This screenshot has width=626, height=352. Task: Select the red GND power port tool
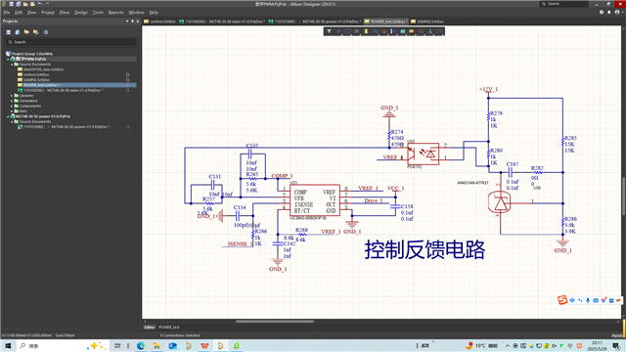point(384,31)
